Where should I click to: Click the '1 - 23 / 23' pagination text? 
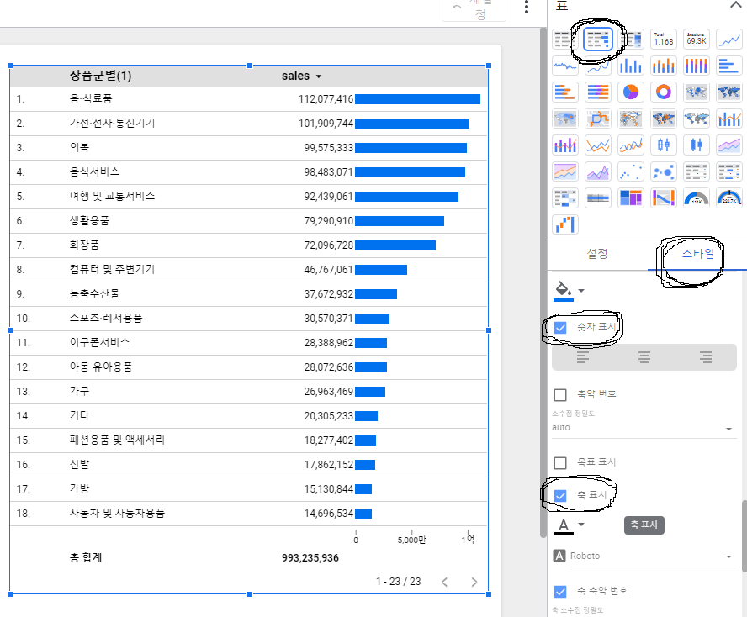398,582
